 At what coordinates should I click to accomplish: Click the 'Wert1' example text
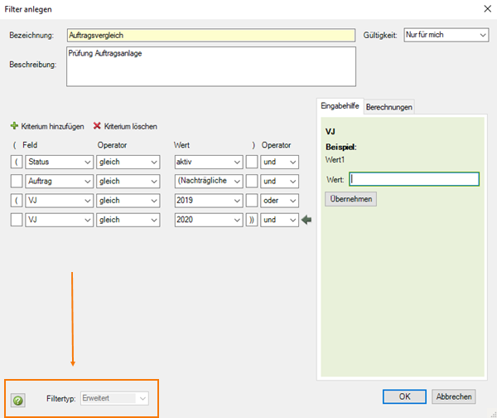[335, 159]
